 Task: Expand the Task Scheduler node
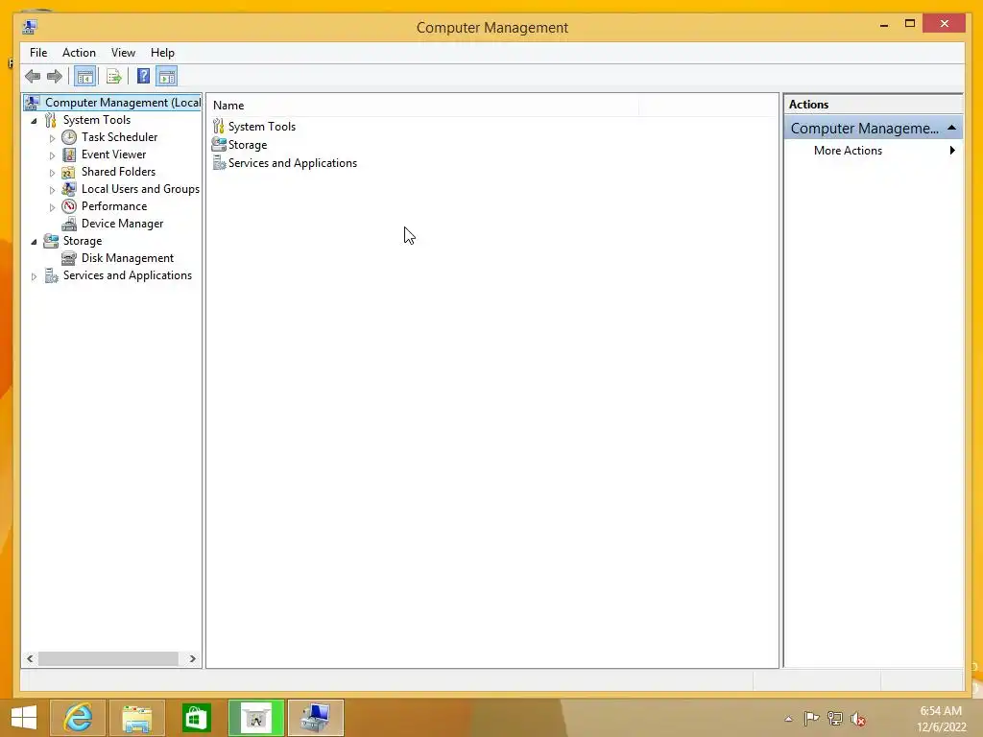click(x=52, y=138)
